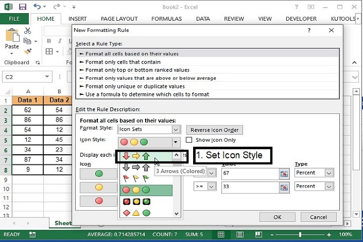Enable the Show Icon Only checkbox
363x242 pixels.
click(189, 140)
